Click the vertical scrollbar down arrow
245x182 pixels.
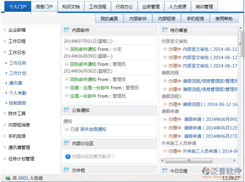click(x=240, y=161)
